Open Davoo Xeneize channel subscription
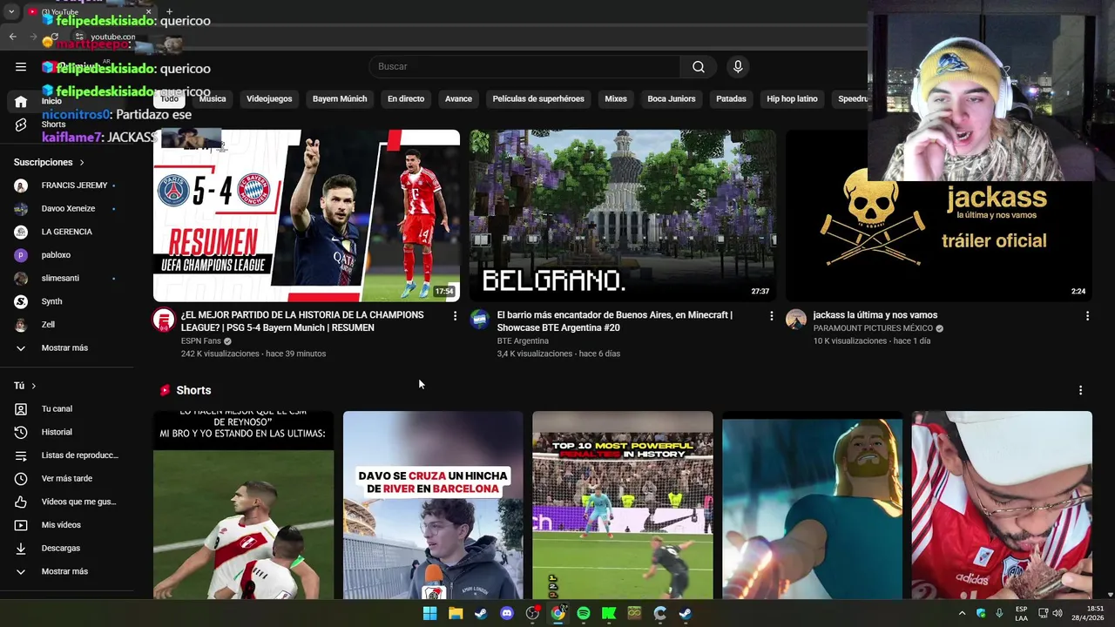Screen dimensions: 1115x627 click(x=66, y=209)
